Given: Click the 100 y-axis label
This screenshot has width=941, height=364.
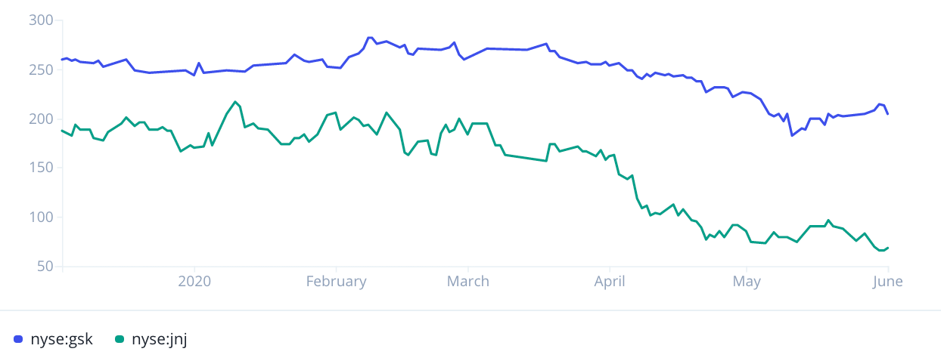Looking at the screenshot, I should pyautogui.click(x=42, y=217).
